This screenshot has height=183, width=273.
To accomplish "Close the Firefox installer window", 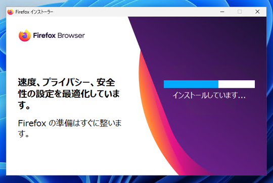I will coord(257,12).
